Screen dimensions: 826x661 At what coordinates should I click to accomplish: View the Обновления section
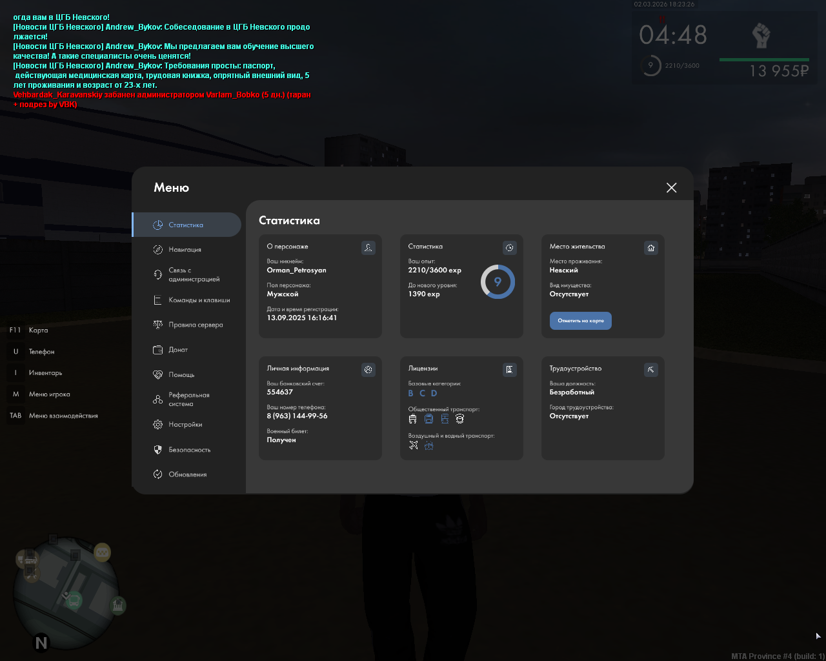(x=187, y=474)
